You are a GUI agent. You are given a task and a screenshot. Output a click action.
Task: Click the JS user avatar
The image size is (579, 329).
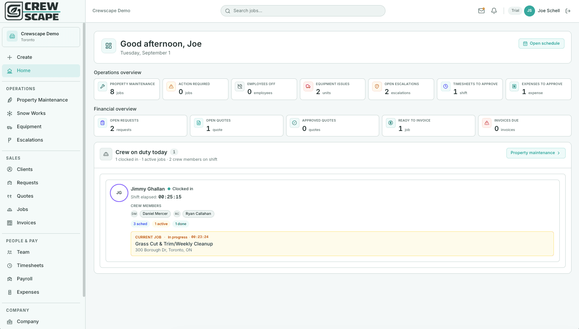[530, 11]
